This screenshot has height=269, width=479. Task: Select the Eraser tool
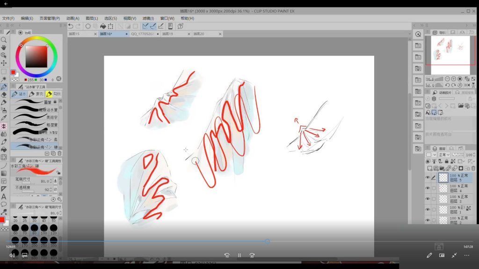(4, 94)
